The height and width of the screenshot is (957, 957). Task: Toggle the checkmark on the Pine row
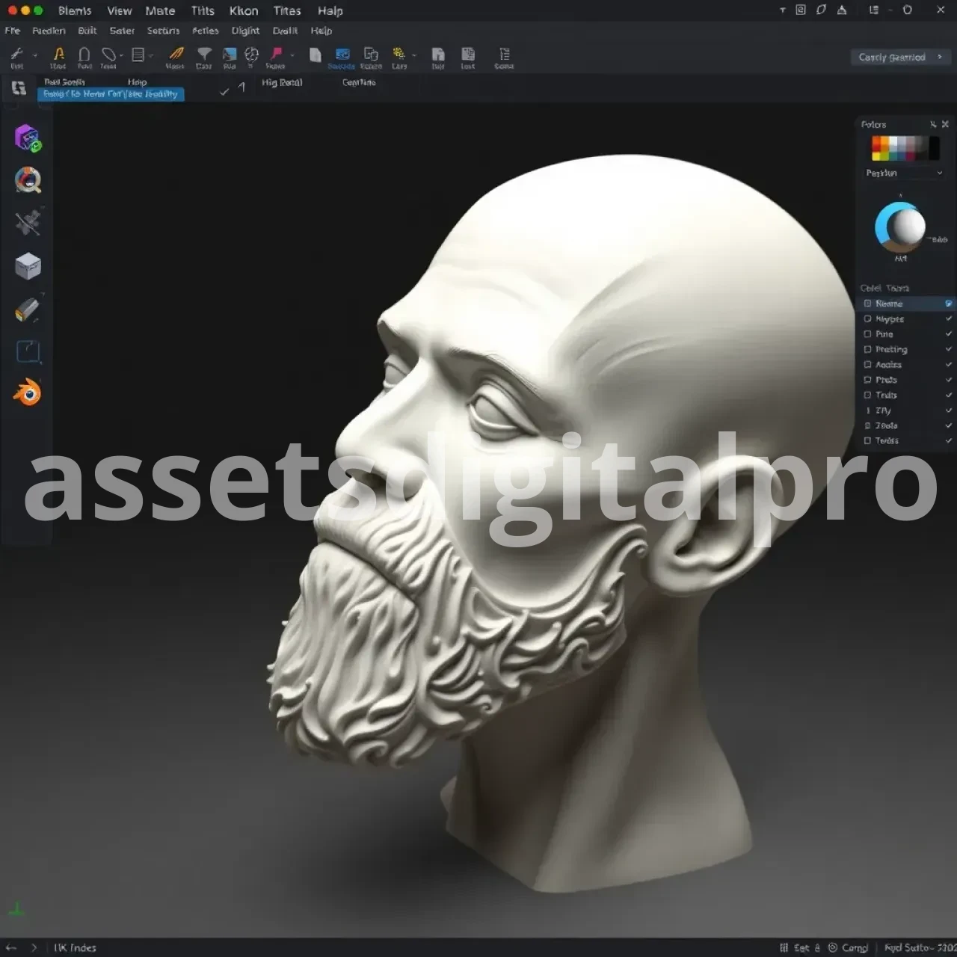(x=949, y=334)
